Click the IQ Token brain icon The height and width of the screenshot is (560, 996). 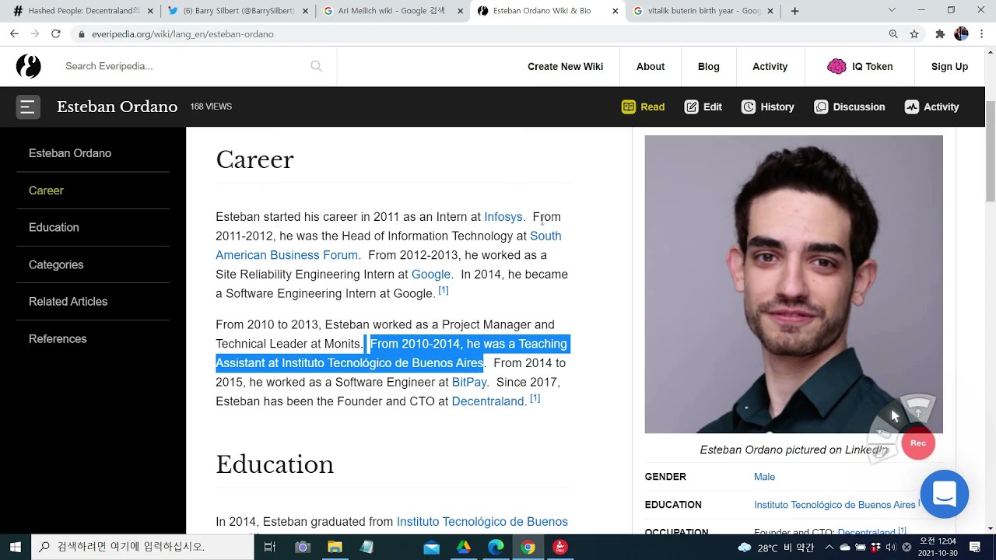836,66
